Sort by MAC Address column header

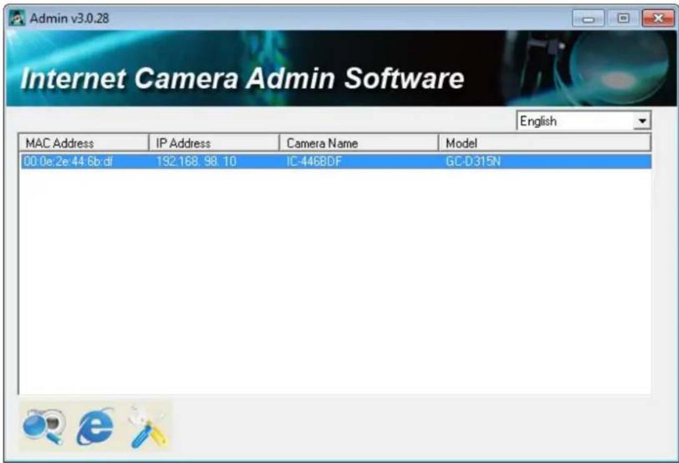click(x=84, y=143)
